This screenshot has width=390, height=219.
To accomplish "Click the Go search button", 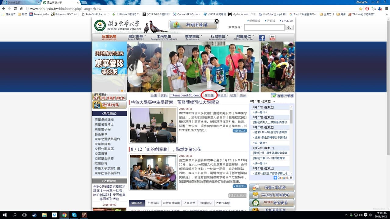I will pos(289,27).
